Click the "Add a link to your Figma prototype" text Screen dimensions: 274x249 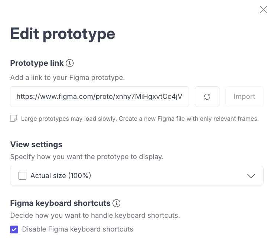67,78
